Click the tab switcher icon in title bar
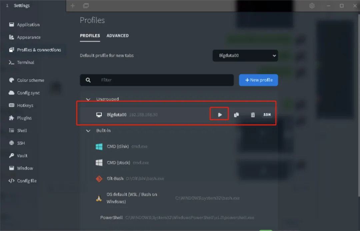 point(86,6)
